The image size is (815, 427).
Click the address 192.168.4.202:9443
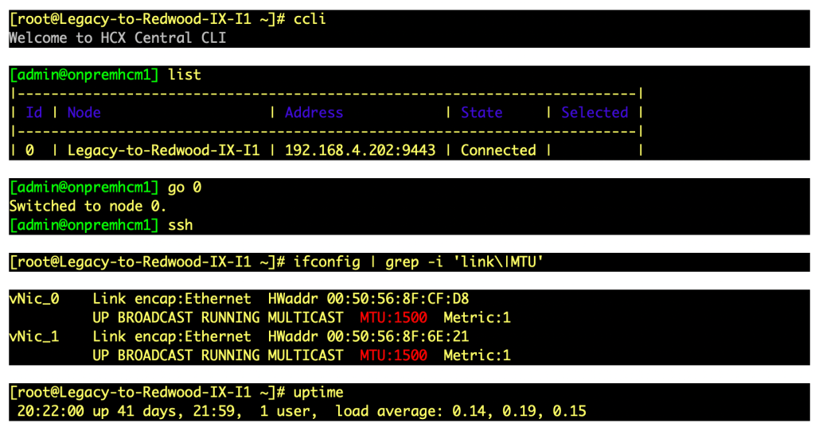click(x=360, y=149)
